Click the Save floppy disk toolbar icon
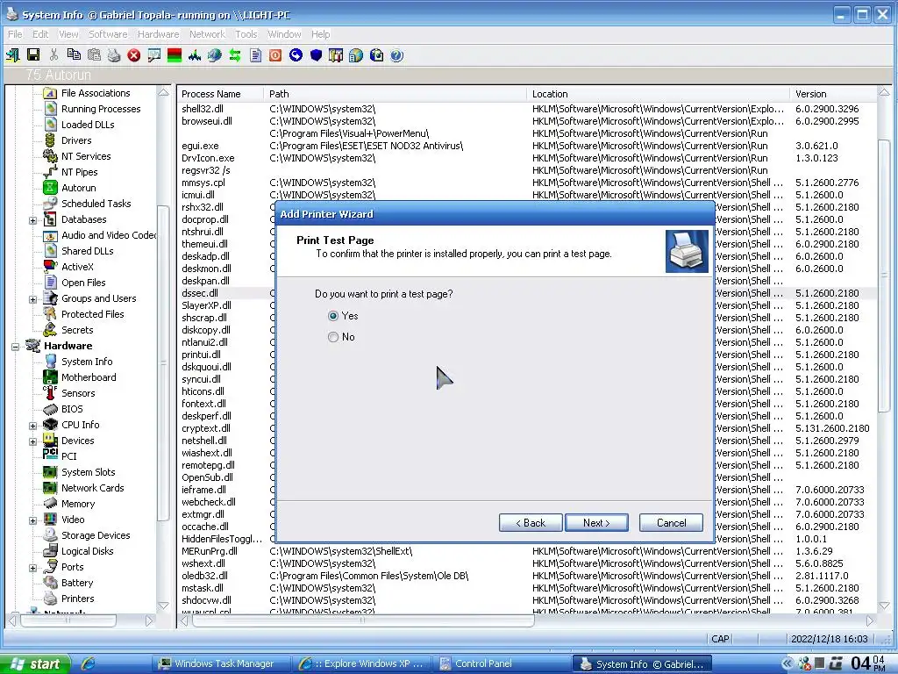 (33, 55)
